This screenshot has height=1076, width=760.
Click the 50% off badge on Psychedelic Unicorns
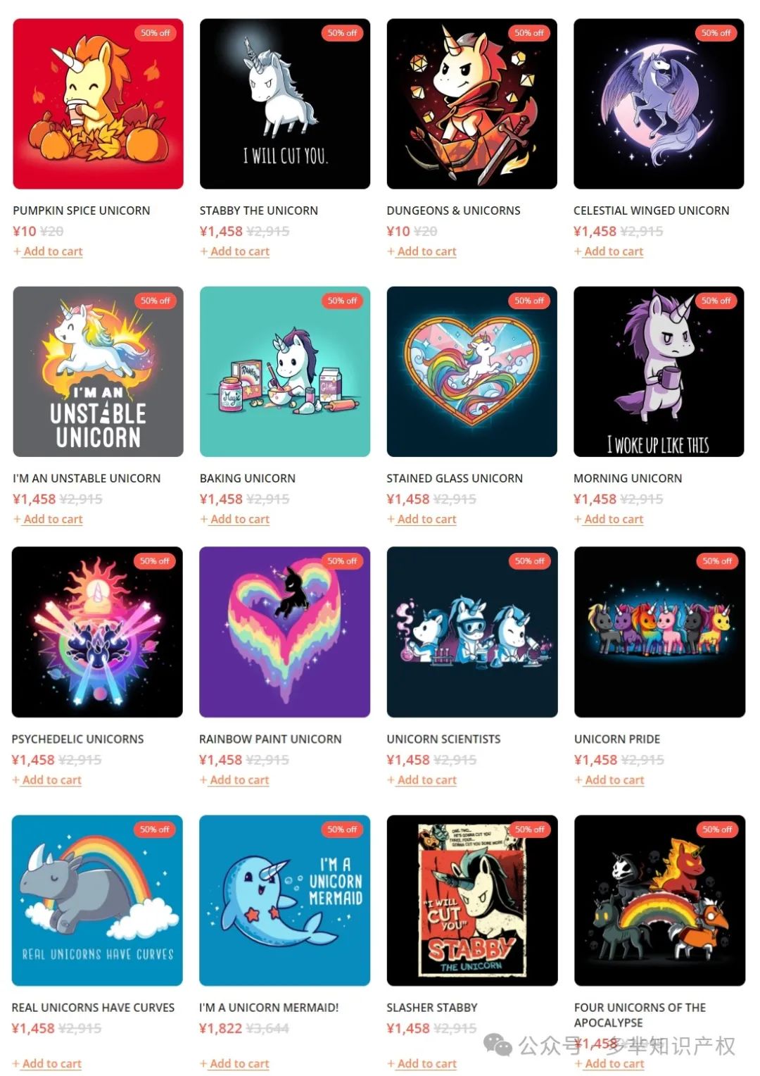pyautogui.click(x=154, y=561)
